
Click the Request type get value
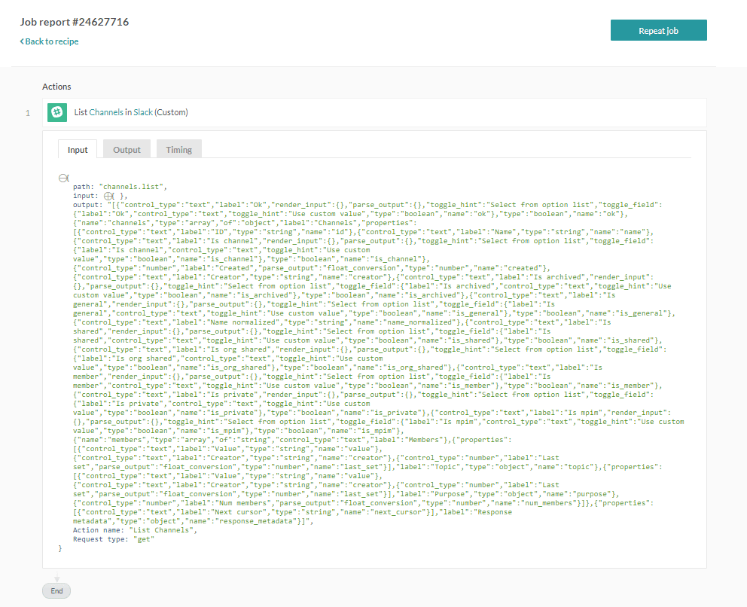pyautogui.click(x=144, y=538)
